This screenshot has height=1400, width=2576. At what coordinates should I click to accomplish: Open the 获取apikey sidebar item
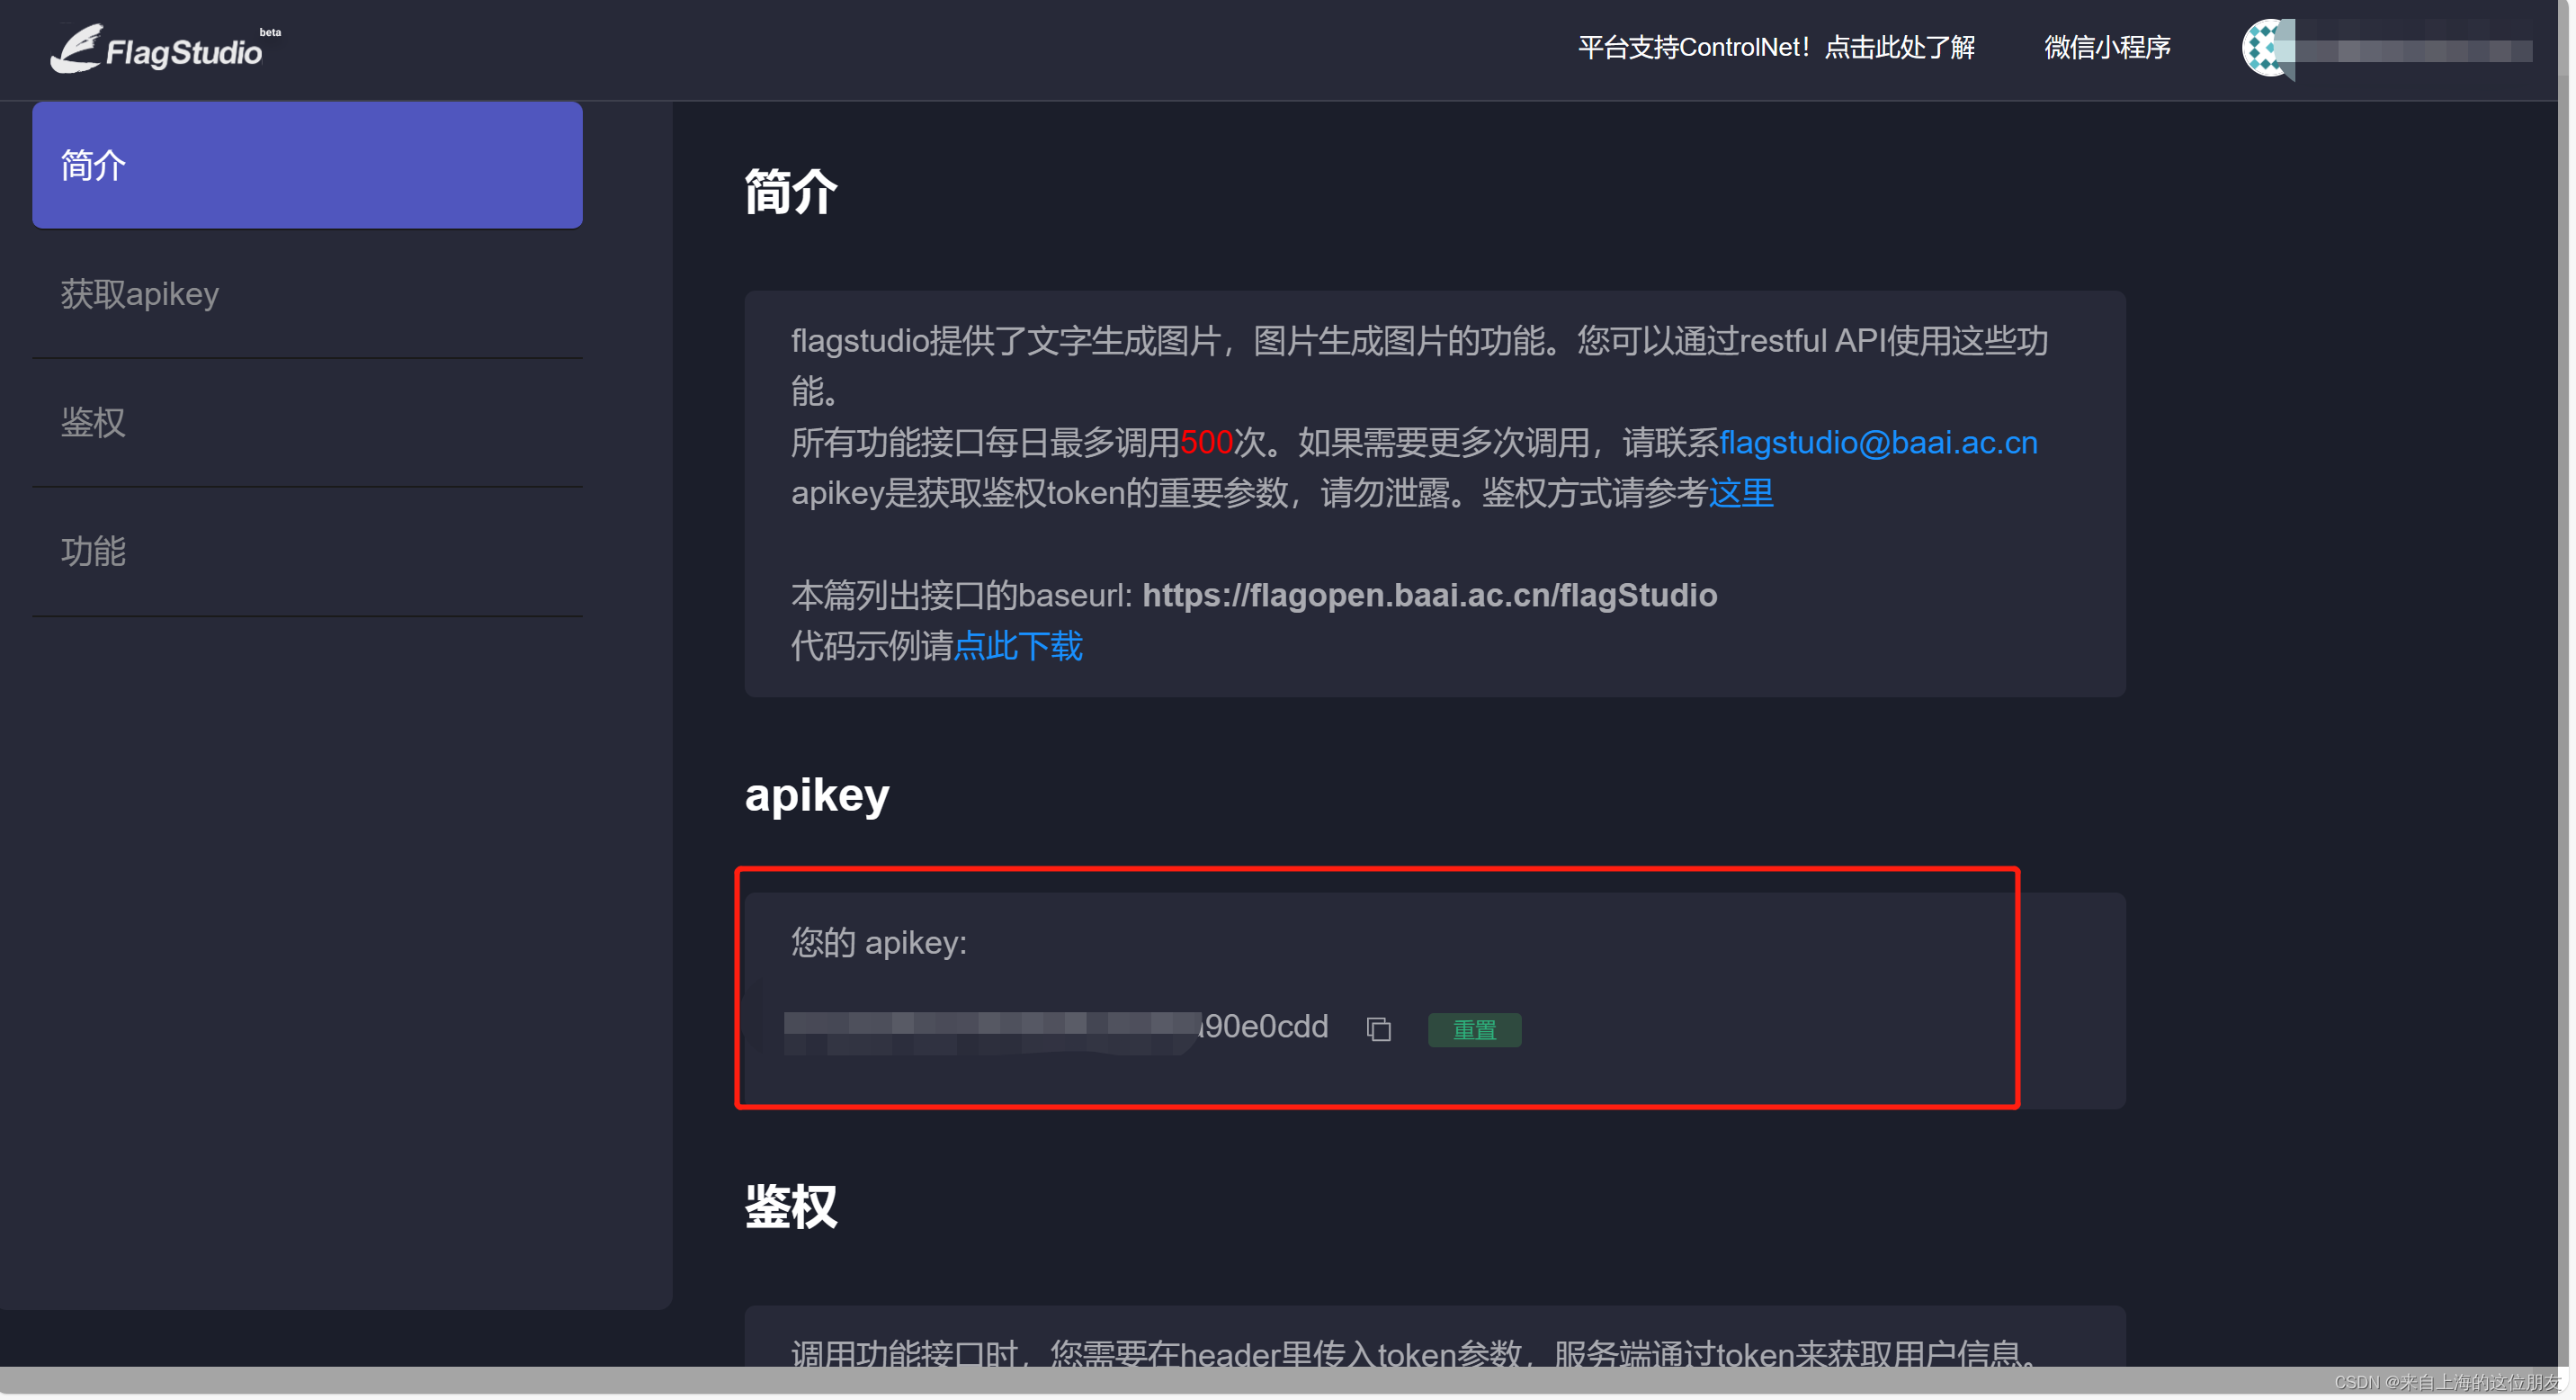click(307, 294)
